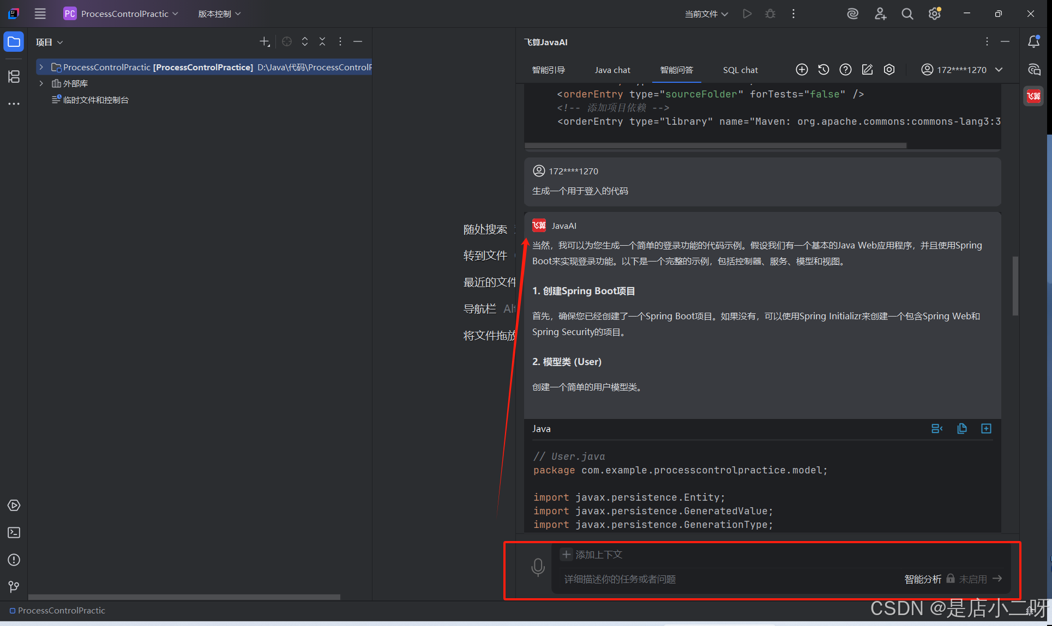Open Code With Me add-user icon

880,14
